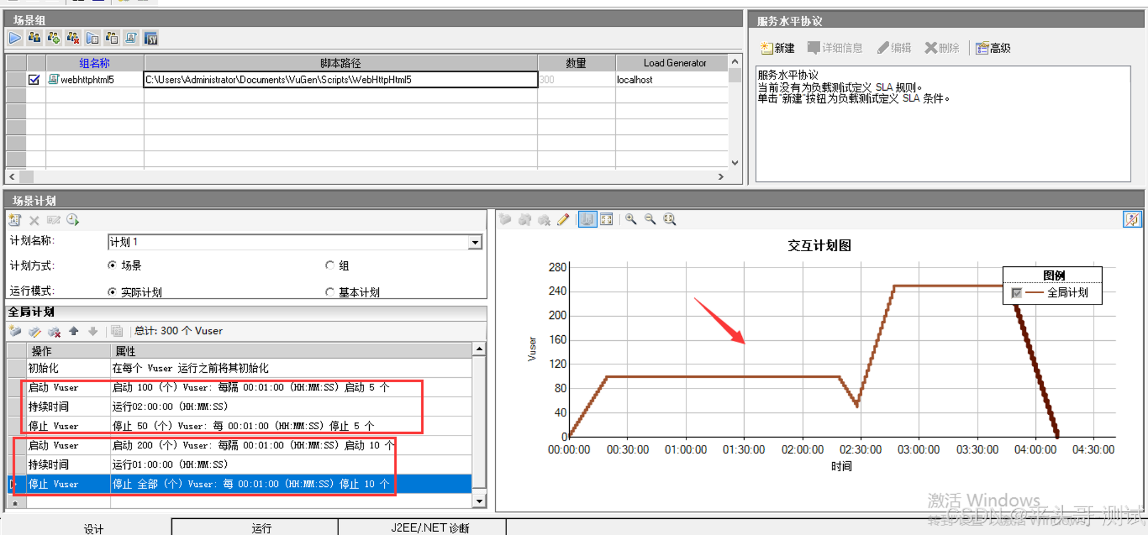Edit the selected action in 全局计划 toolbar
1148x535 pixels.
[x=35, y=331]
